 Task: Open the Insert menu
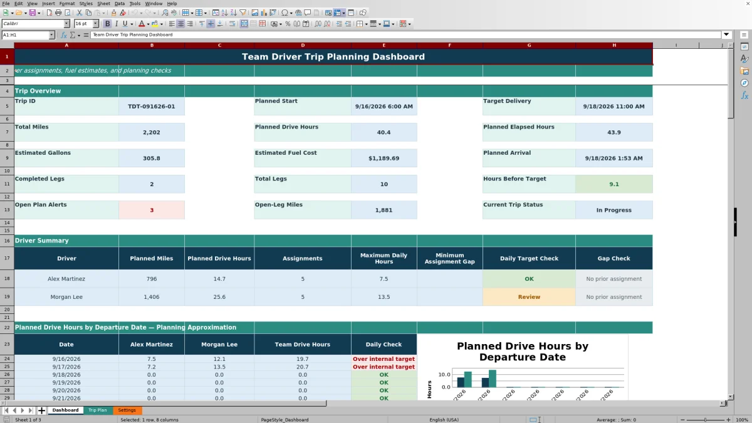48,3
